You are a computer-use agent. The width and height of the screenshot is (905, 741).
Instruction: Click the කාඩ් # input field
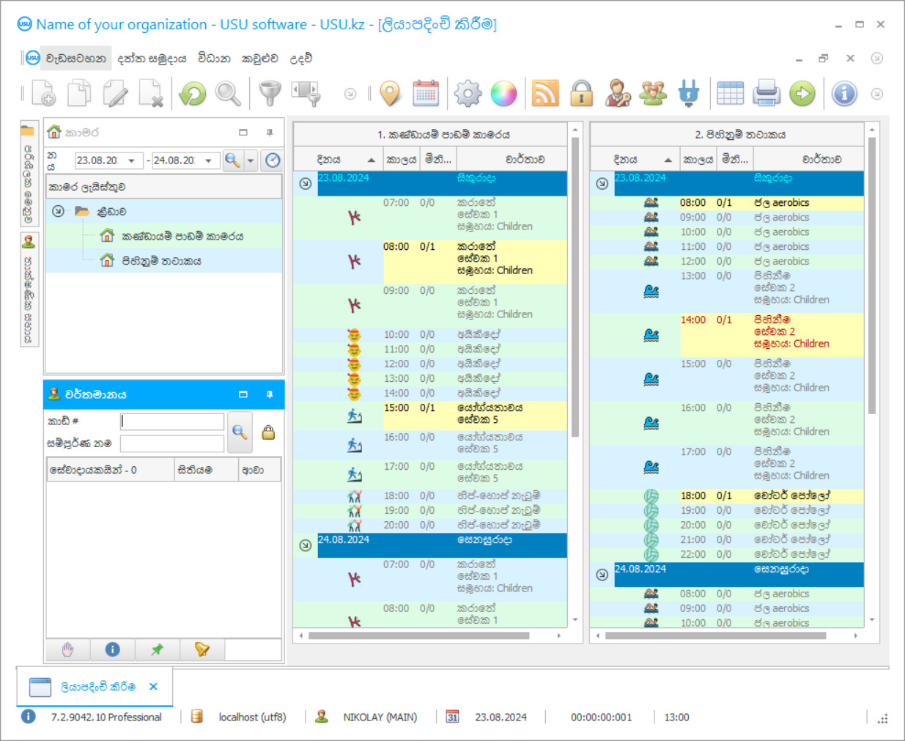(172, 421)
